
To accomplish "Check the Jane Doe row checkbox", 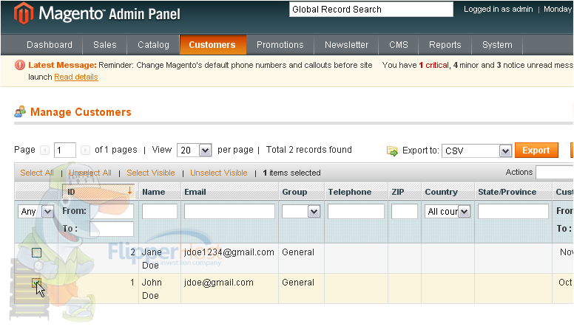I will click(x=36, y=253).
